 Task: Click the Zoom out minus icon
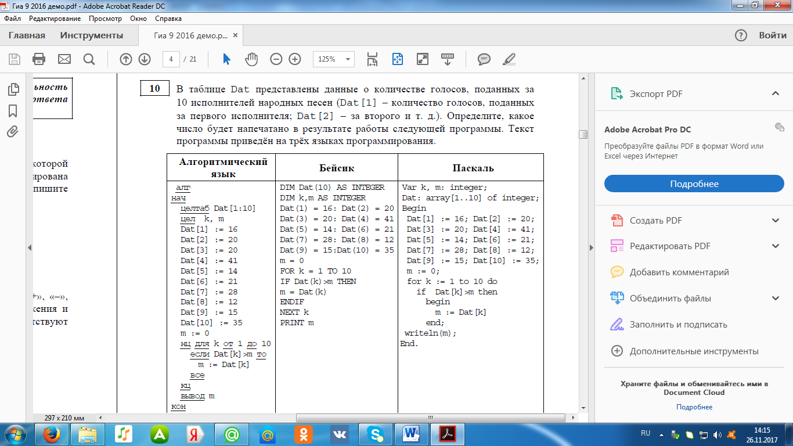(x=276, y=59)
